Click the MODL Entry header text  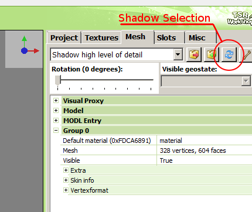[82, 121]
